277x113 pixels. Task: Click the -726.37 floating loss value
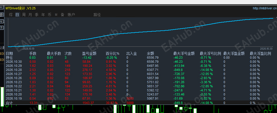(x=179, y=74)
